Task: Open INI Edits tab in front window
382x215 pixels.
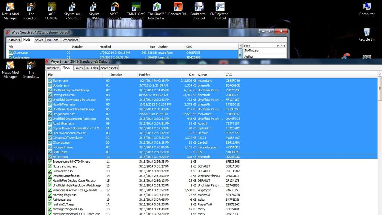Action: (92, 68)
